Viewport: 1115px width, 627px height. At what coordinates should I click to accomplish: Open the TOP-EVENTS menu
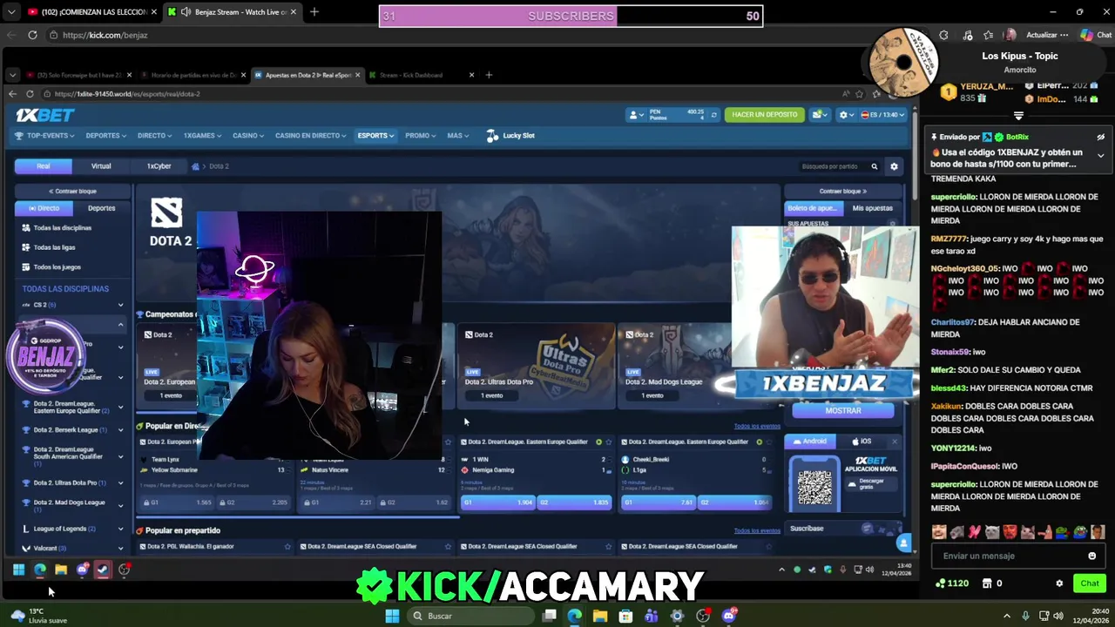pos(44,136)
